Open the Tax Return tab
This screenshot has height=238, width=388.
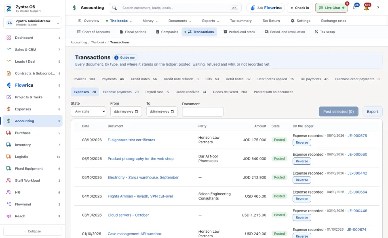click(x=271, y=21)
